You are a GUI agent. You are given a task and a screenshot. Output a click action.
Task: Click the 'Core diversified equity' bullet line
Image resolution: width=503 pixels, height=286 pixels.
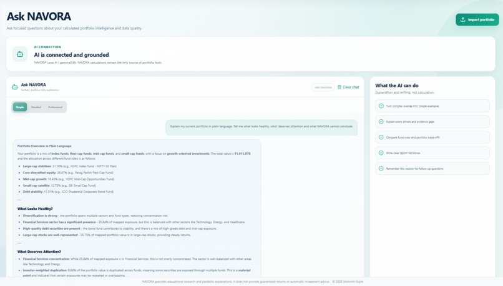(x=68, y=173)
